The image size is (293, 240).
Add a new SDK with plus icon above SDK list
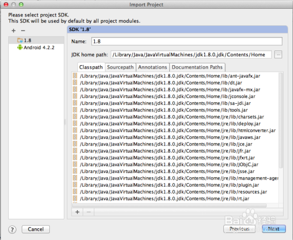[13, 31]
